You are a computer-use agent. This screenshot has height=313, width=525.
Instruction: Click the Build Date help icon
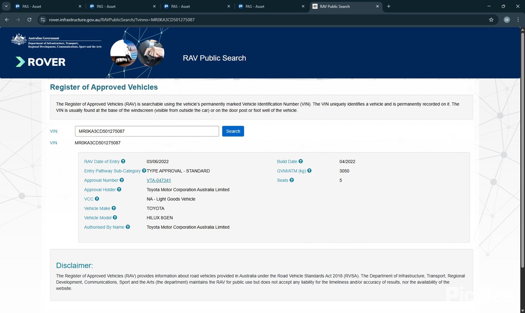[x=301, y=161]
